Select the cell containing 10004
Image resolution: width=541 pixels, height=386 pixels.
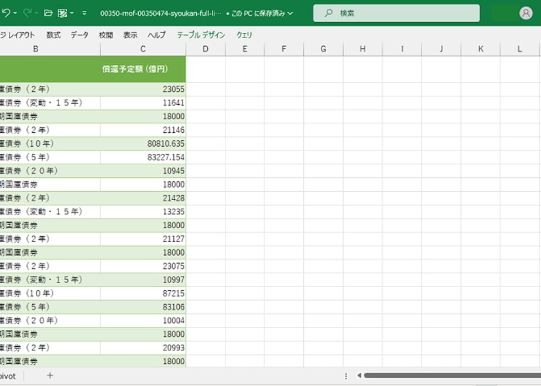coord(143,320)
